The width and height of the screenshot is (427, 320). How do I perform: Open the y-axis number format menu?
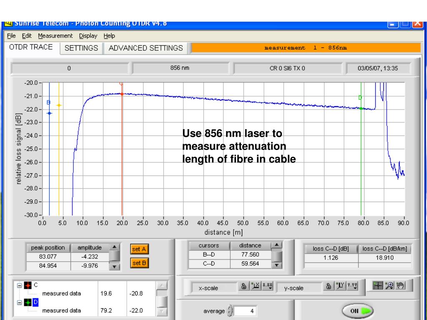coord(352,286)
